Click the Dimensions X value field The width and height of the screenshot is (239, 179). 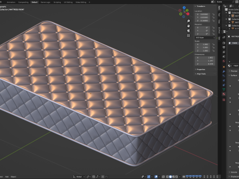pos(205,58)
